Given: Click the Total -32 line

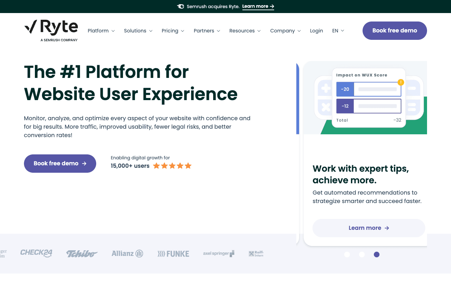Looking at the screenshot, I should pos(369,120).
